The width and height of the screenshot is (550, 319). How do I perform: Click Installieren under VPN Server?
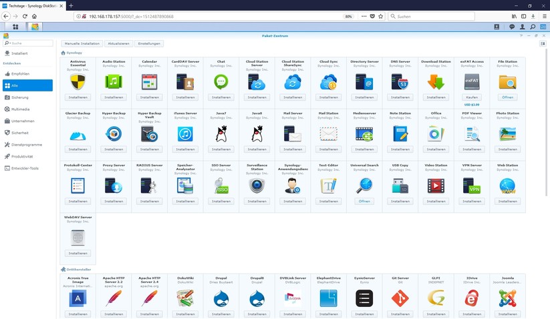tap(472, 201)
